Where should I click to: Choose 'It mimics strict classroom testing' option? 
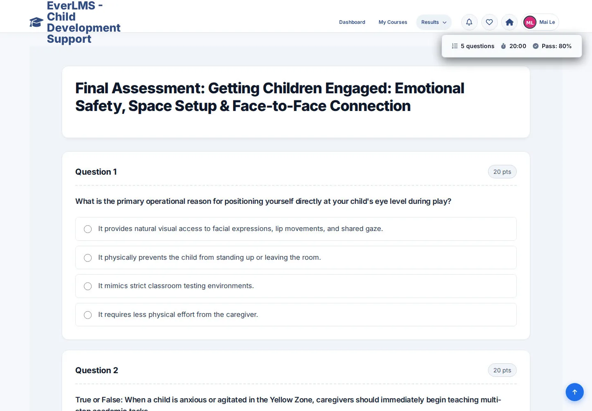pos(296,286)
